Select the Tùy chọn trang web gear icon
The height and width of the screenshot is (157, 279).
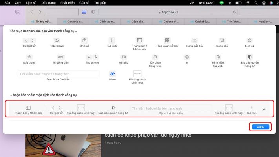(155, 57)
